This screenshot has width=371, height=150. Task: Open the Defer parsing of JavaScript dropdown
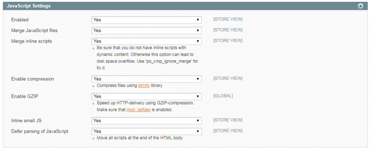tap(146, 132)
